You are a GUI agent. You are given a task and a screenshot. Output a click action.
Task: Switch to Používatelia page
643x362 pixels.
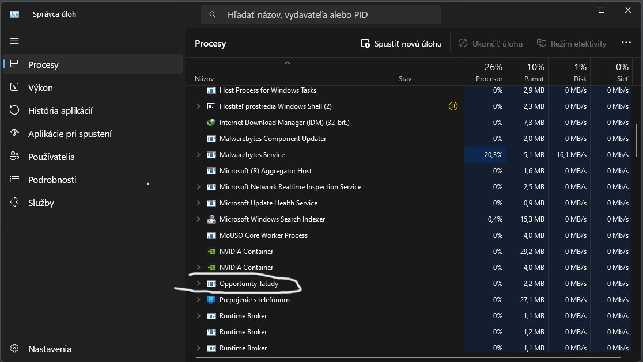point(93,157)
